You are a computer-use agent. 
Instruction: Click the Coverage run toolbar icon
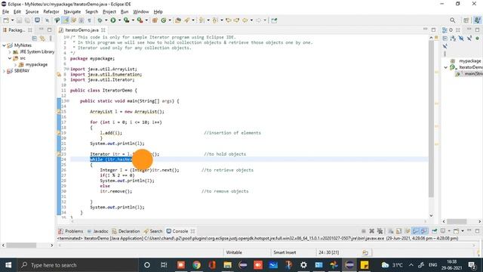click(126, 20)
